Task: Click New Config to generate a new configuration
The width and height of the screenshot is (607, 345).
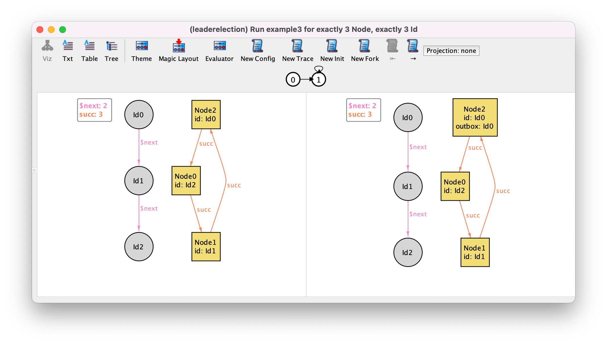Action: point(258,50)
